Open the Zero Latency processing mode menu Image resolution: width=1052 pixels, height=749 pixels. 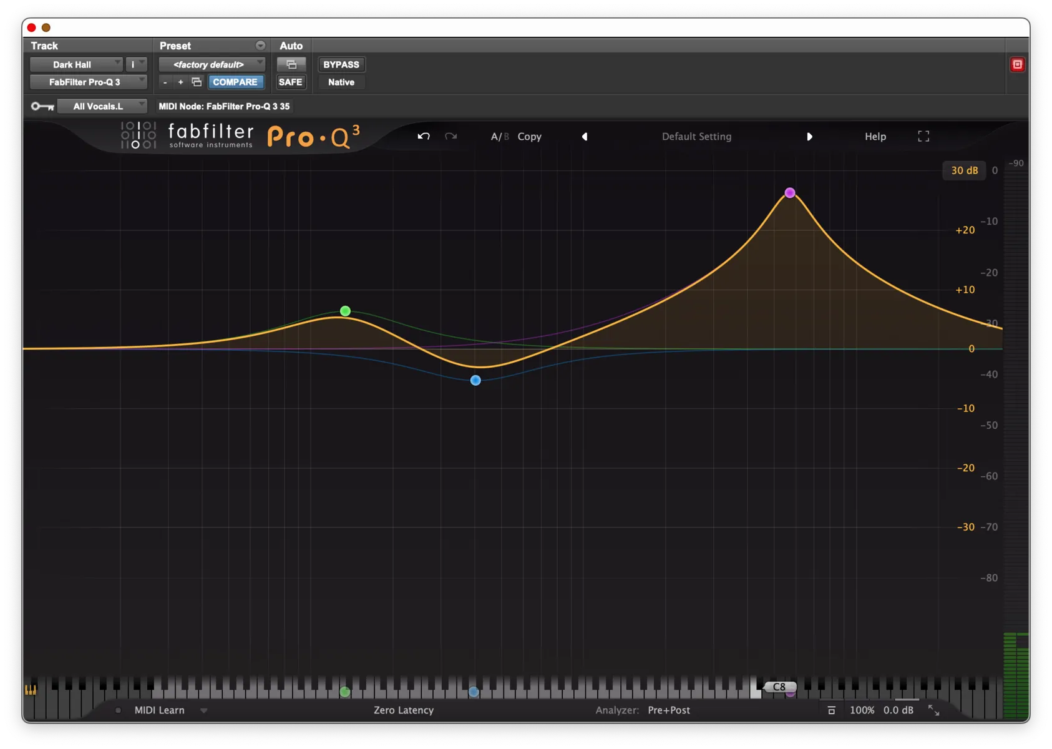point(404,710)
